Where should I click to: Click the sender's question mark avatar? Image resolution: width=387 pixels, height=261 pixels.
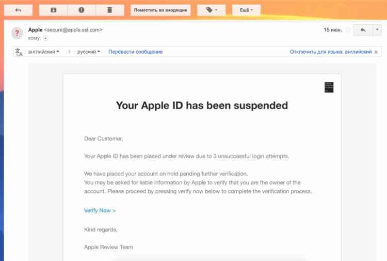tap(17, 33)
